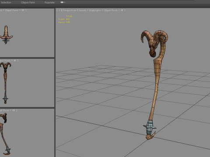
Task: Activate the middle-left front view of the staff
Action: click(6, 83)
